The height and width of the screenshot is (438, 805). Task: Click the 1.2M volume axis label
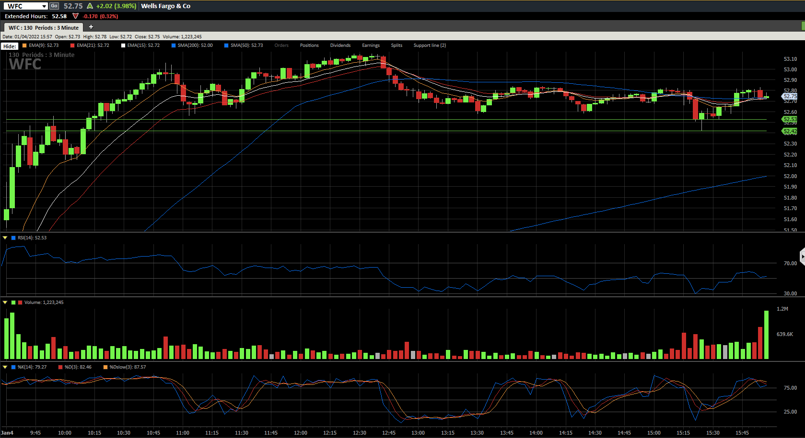(x=782, y=309)
